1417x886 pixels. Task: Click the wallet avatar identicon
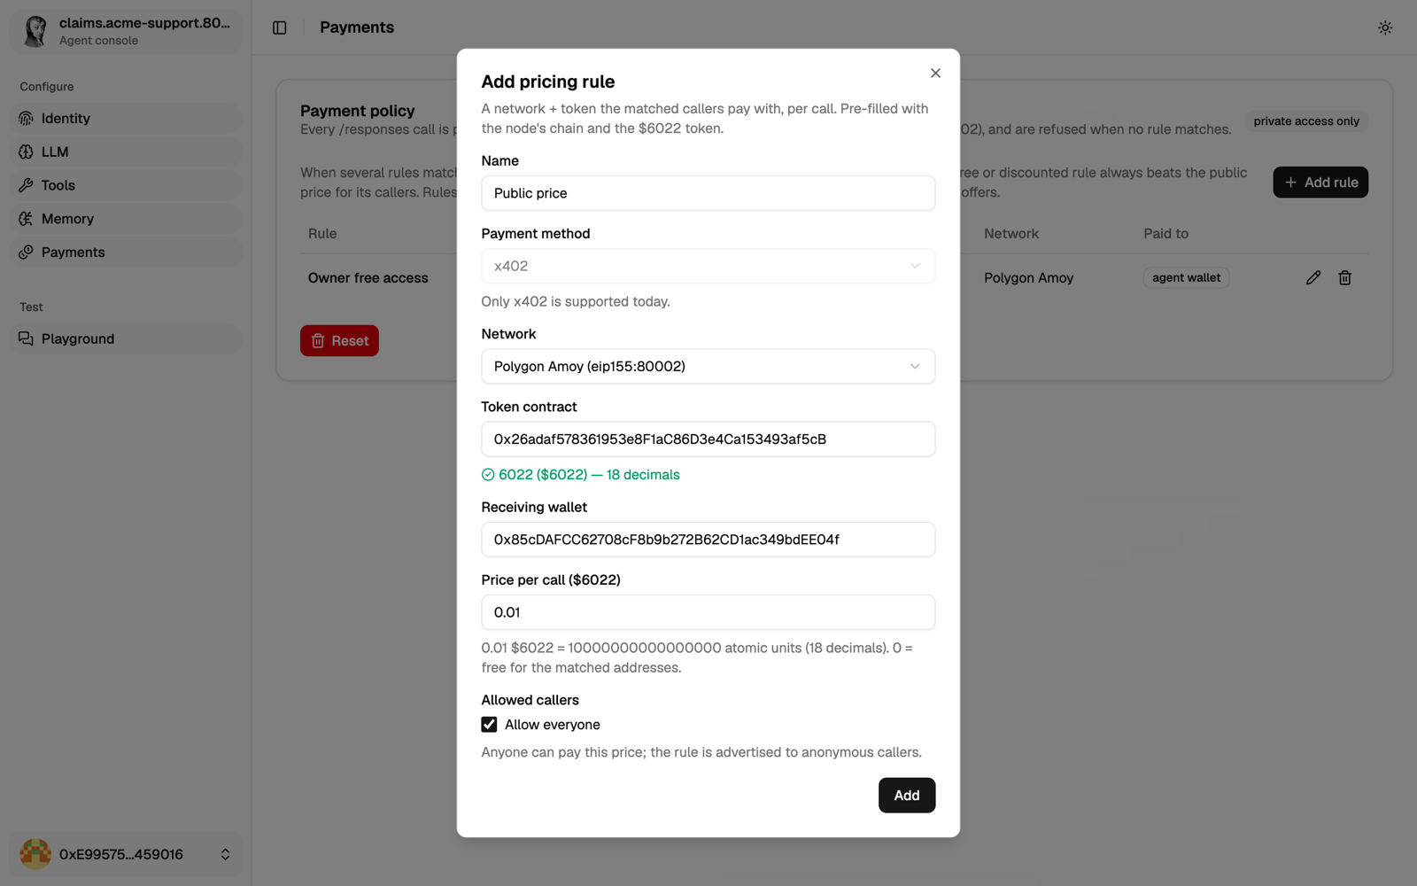35,854
